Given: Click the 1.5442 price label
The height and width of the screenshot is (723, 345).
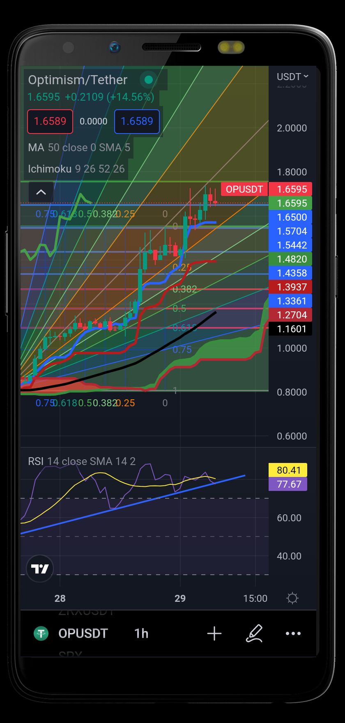Looking at the screenshot, I should click(x=290, y=245).
